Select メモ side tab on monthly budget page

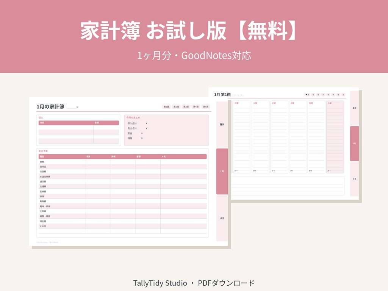point(222,218)
